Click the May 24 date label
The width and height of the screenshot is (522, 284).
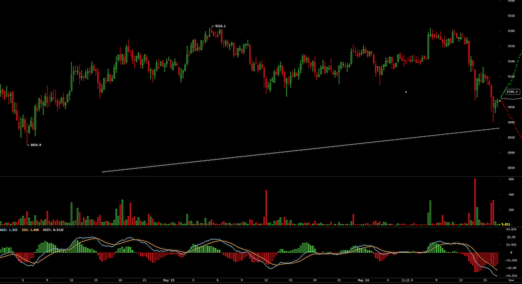tap(363, 280)
